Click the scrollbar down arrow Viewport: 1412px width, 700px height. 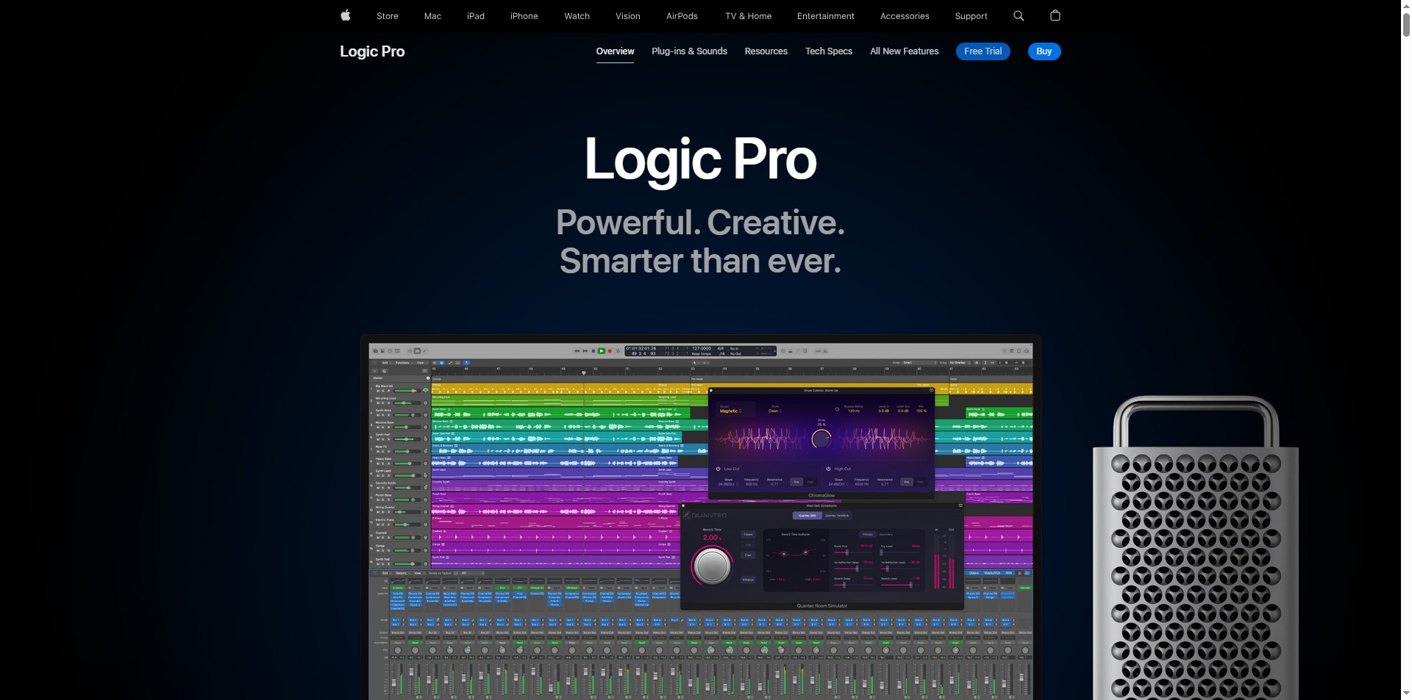(1406, 693)
